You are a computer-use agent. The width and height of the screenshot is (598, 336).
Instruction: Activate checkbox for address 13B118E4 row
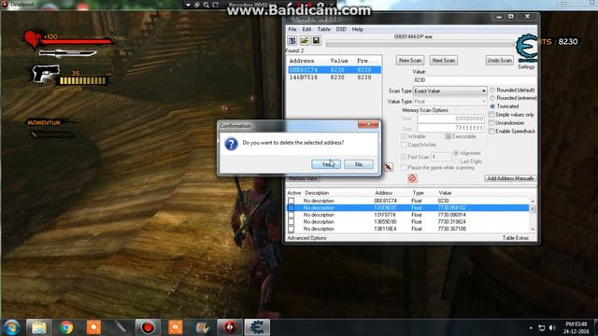pyautogui.click(x=291, y=229)
